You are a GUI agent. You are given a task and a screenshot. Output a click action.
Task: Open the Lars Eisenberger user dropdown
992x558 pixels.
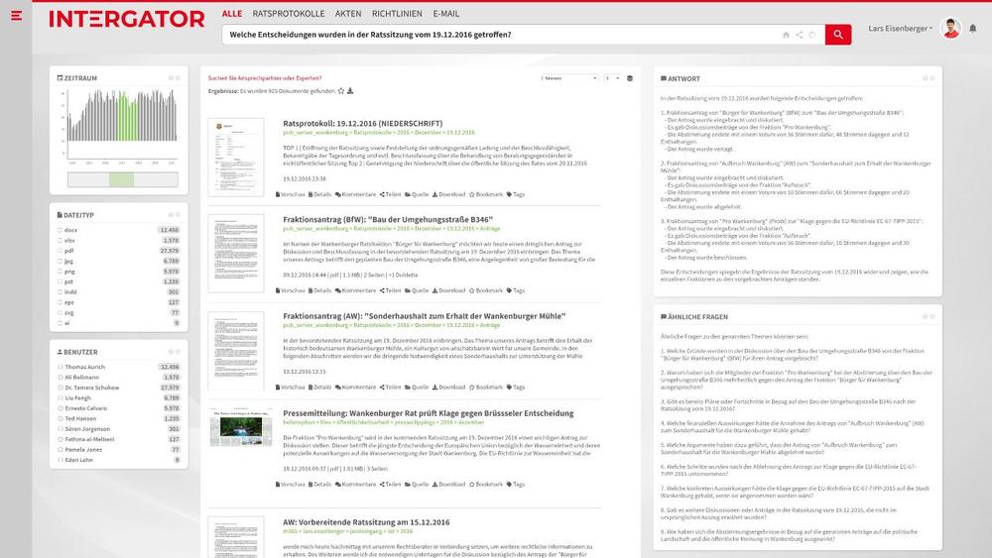click(900, 29)
